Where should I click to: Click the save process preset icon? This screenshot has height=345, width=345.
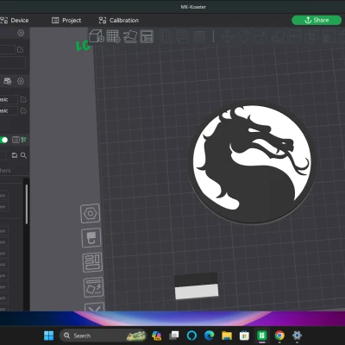pyautogui.click(x=15, y=155)
